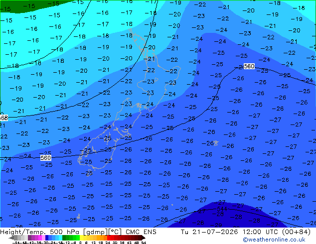Pick the bright red 24 legend color swatch
Image resolution: width=316 pixels, height=244 pixels.
(x=109, y=238)
